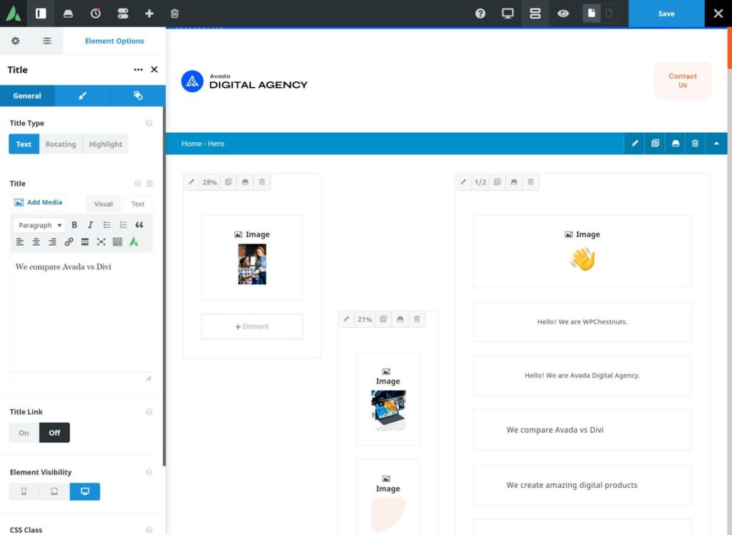The width and height of the screenshot is (732, 535).
Task: Open the Paragraph format dropdown
Action: [39, 225]
